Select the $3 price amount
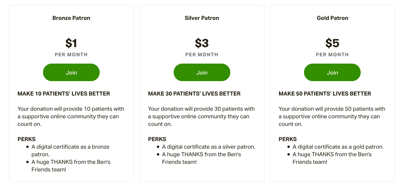 coord(202,43)
